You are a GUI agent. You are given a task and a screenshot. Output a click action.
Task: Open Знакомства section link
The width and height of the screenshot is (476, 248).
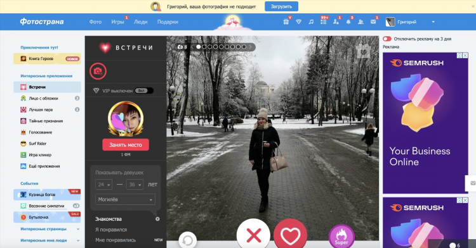pyautogui.click(x=109, y=219)
